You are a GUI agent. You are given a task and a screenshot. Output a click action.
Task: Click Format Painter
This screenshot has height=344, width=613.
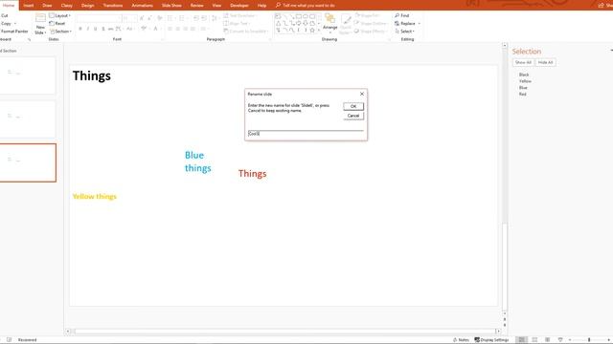tap(14, 32)
